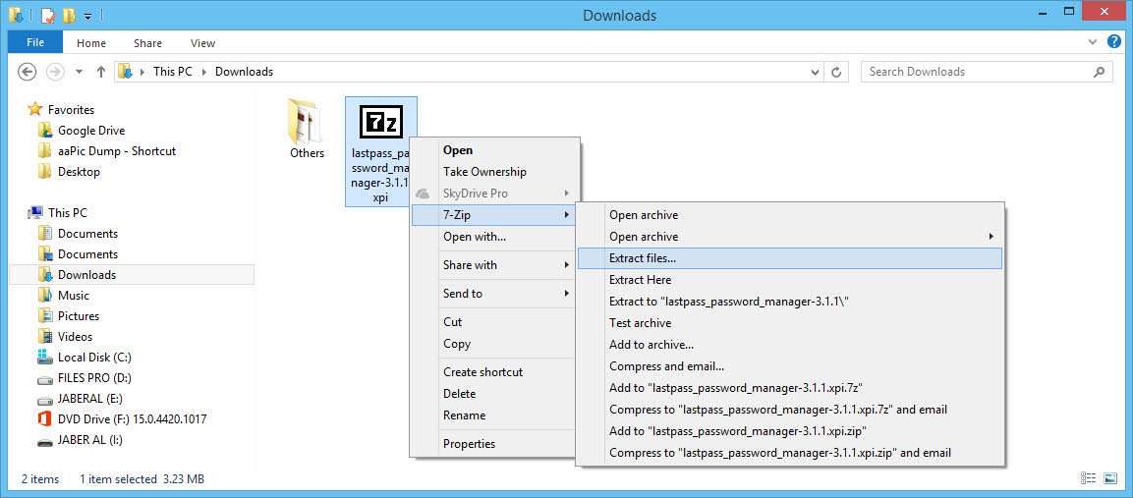The width and height of the screenshot is (1133, 498).
Task: Choose Add to "lastpass_password_manager-3.1.1.xpi.zip"
Action: coord(790,431)
